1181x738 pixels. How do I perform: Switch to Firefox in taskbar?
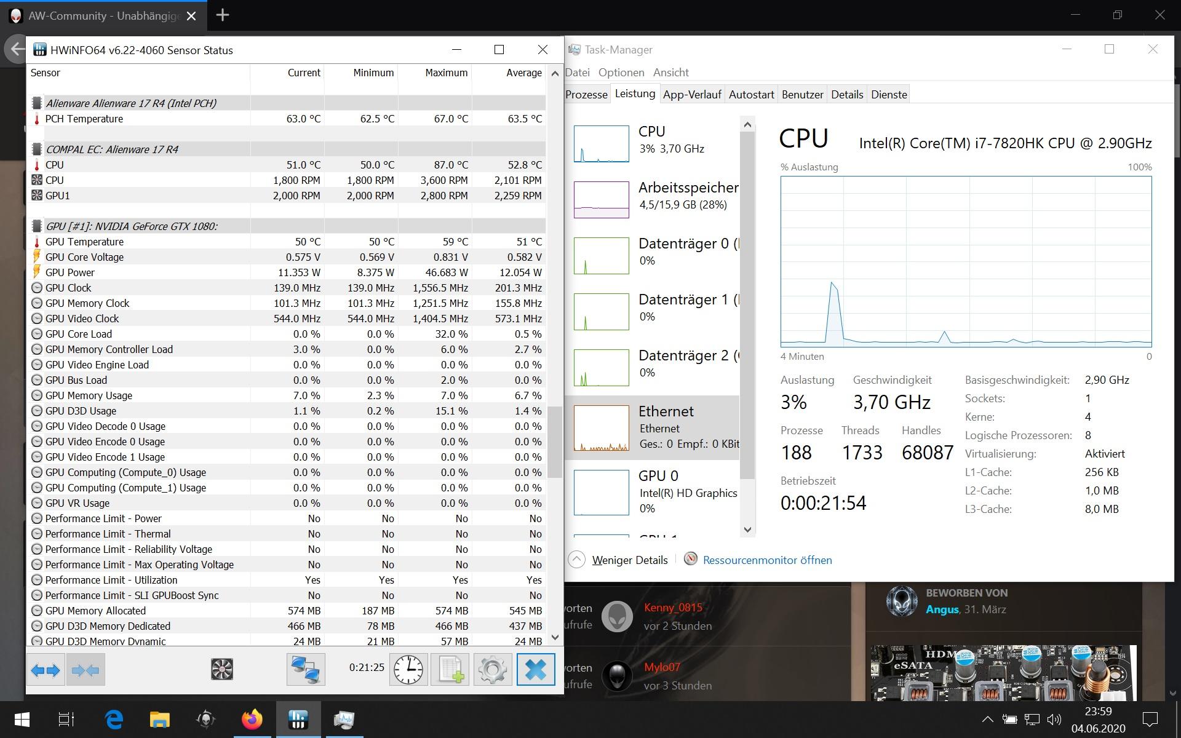[x=252, y=720]
